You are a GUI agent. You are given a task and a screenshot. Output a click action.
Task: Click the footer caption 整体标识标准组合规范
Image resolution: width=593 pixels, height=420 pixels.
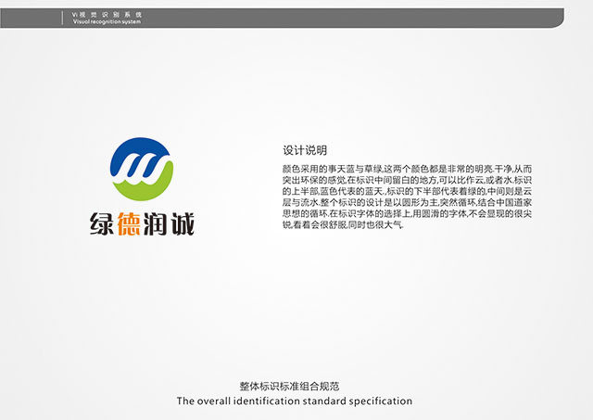coord(295,386)
